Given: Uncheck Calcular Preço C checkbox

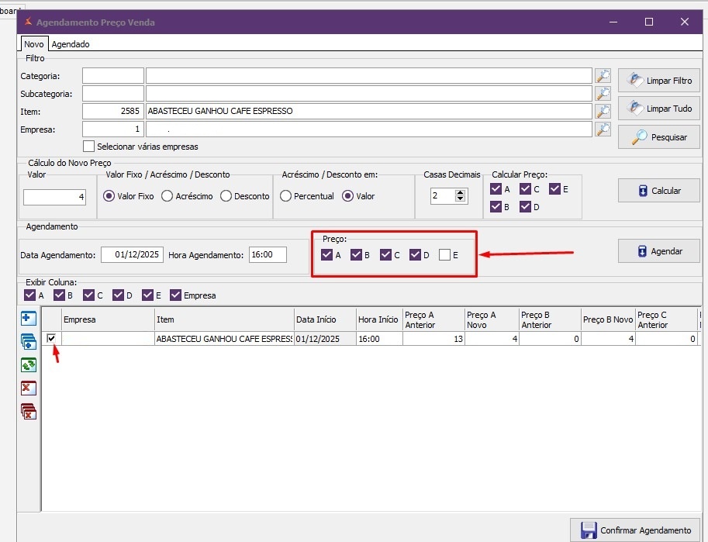Looking at the screenshot, I should click(x=525, y=188).
